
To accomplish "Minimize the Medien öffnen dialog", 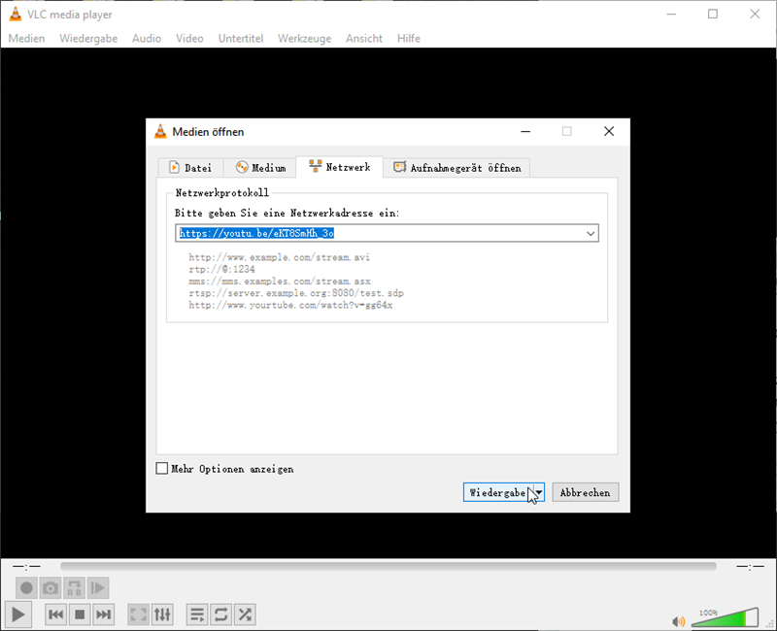I will [x=525, y=131].
